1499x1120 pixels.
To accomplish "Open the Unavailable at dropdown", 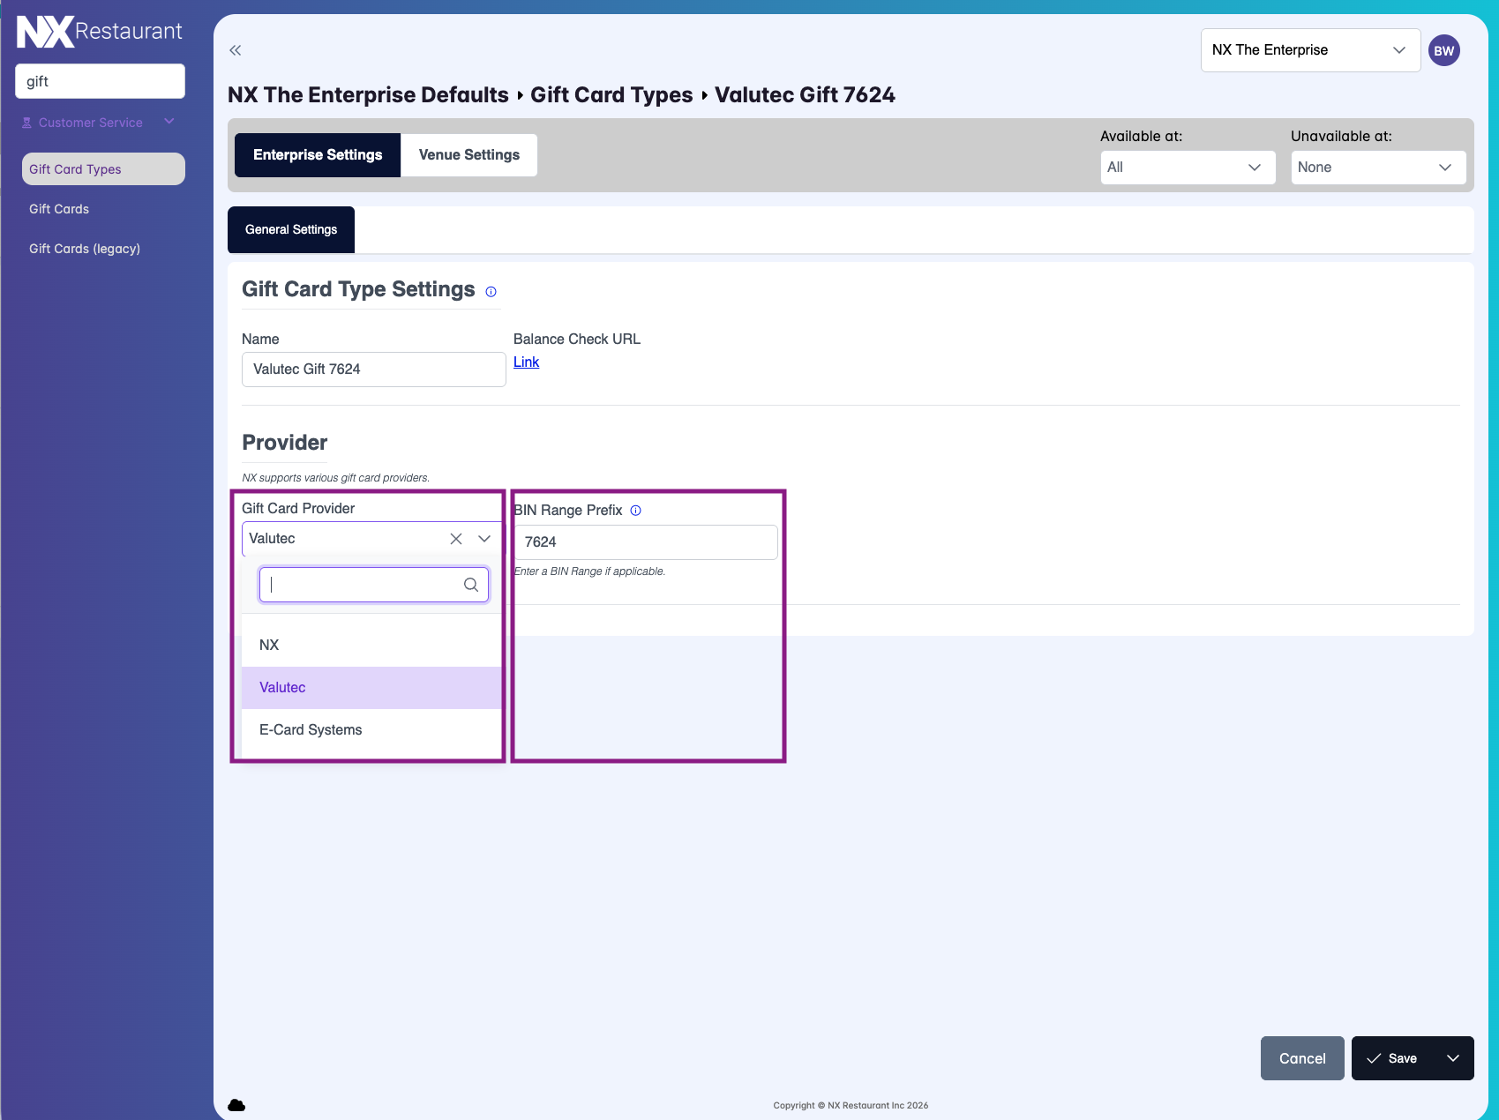I will pyautogui.click(x=1377, y=168).
